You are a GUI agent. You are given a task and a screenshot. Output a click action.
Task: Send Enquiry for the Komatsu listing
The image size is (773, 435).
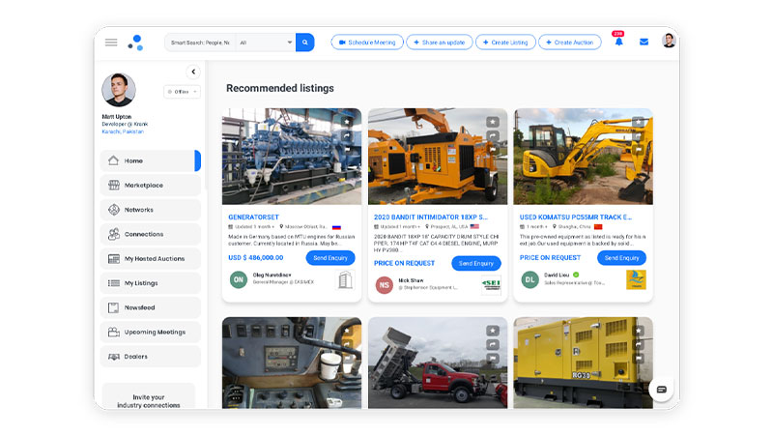coord(621,258)
